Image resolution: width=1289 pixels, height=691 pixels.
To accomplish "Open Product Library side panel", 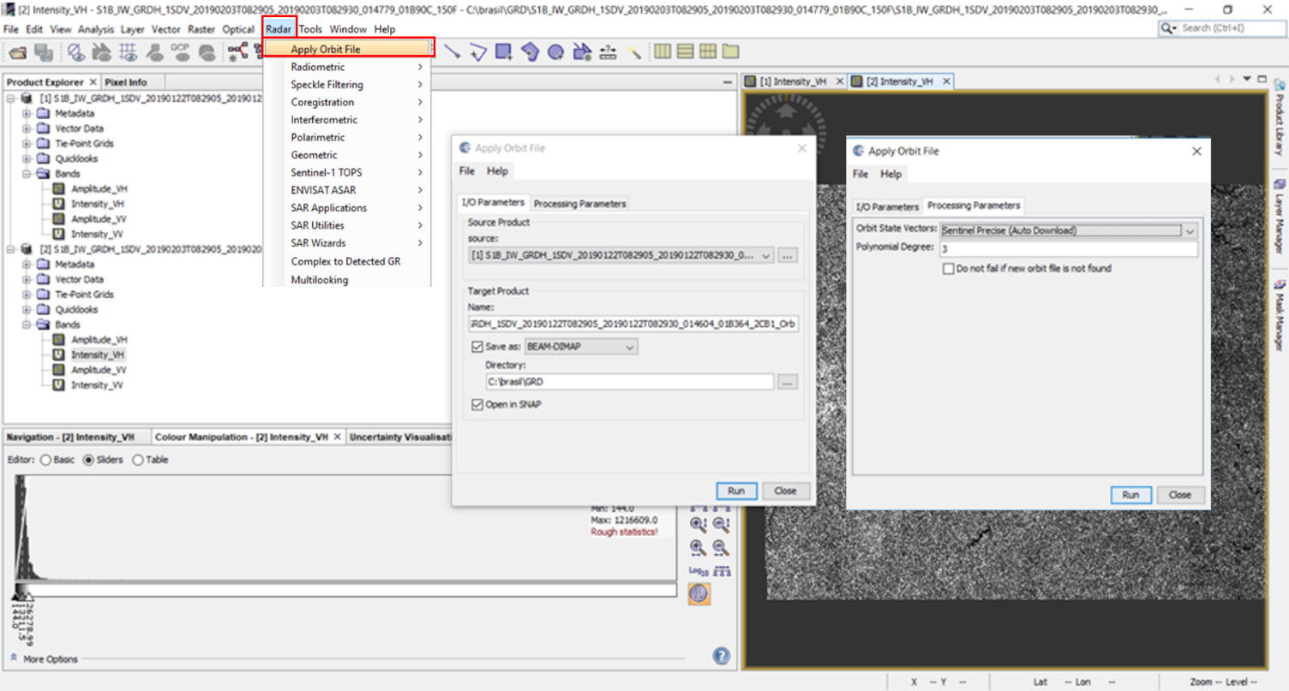I will tap(1279, 120).
